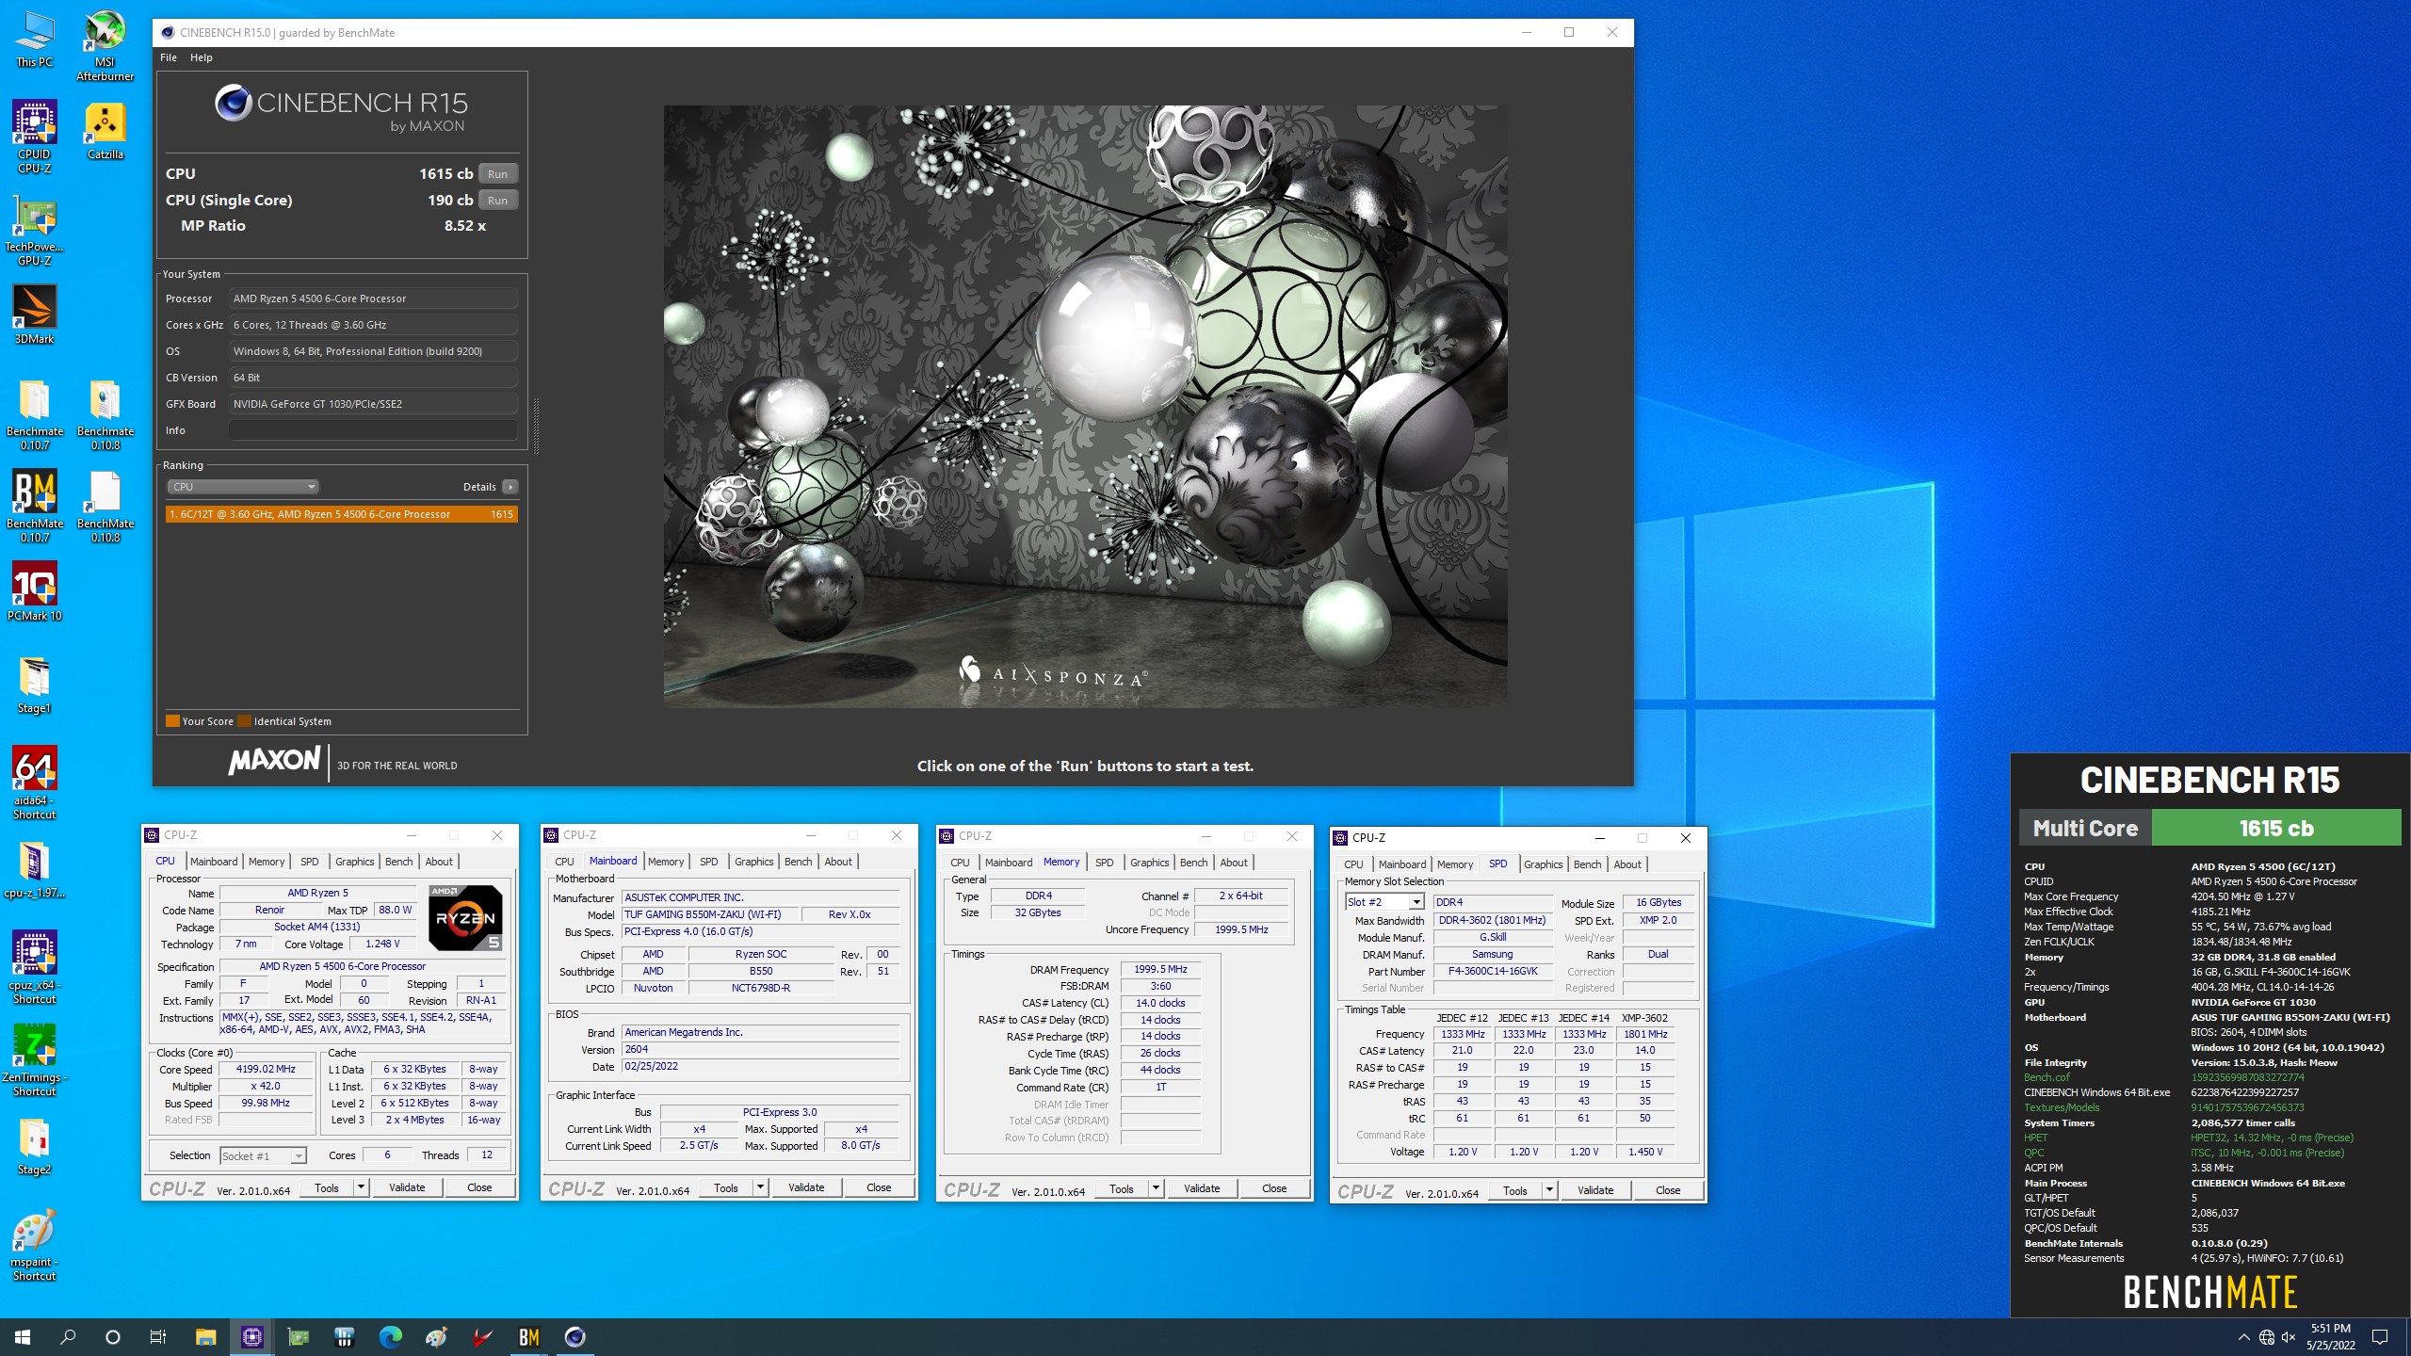The height and width of the screenshot is (1356, 2411).
Task: Show hidden tray icons chevron
Action: click(x=2244, y=1337)
